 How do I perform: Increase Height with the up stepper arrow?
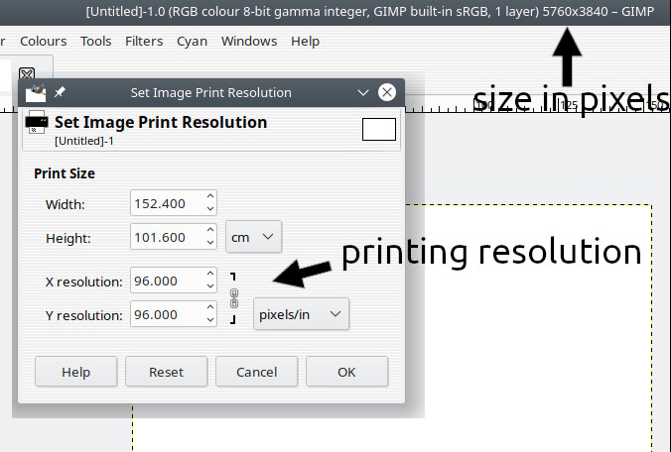pos(210,230)
